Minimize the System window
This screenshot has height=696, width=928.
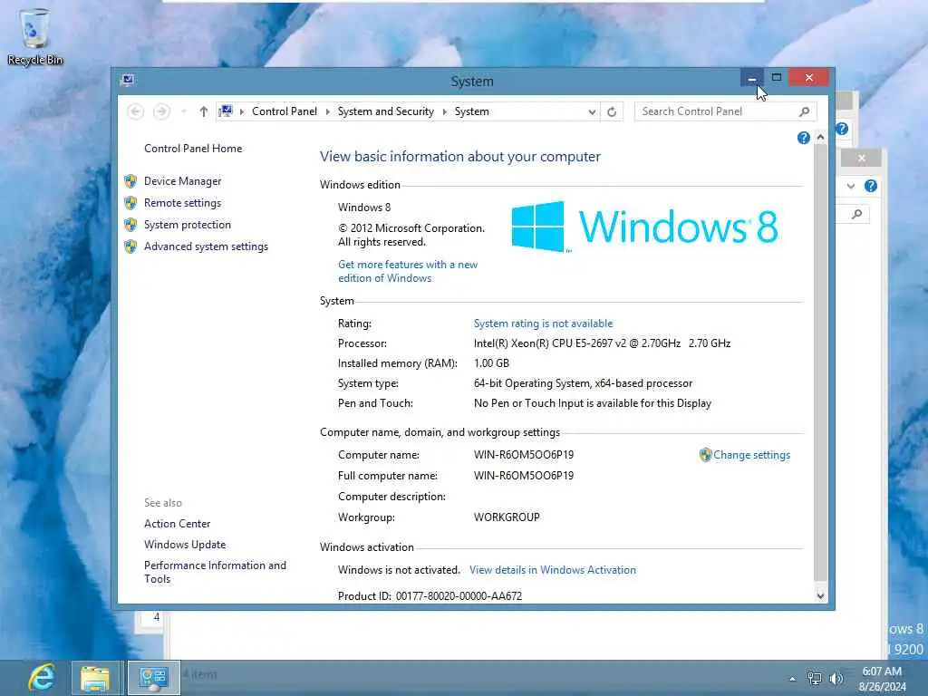(x=751, y=78)
